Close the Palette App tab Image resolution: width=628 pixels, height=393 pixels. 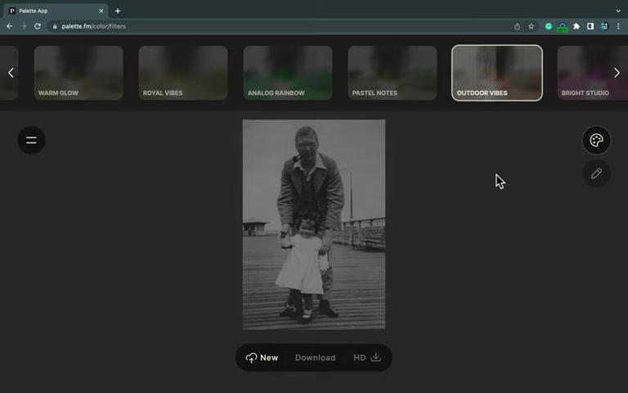[x=101, y=11]
